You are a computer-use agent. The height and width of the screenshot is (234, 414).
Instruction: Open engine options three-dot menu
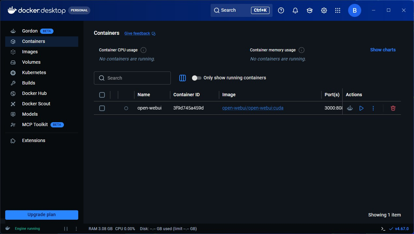click(x=76, y=229)
